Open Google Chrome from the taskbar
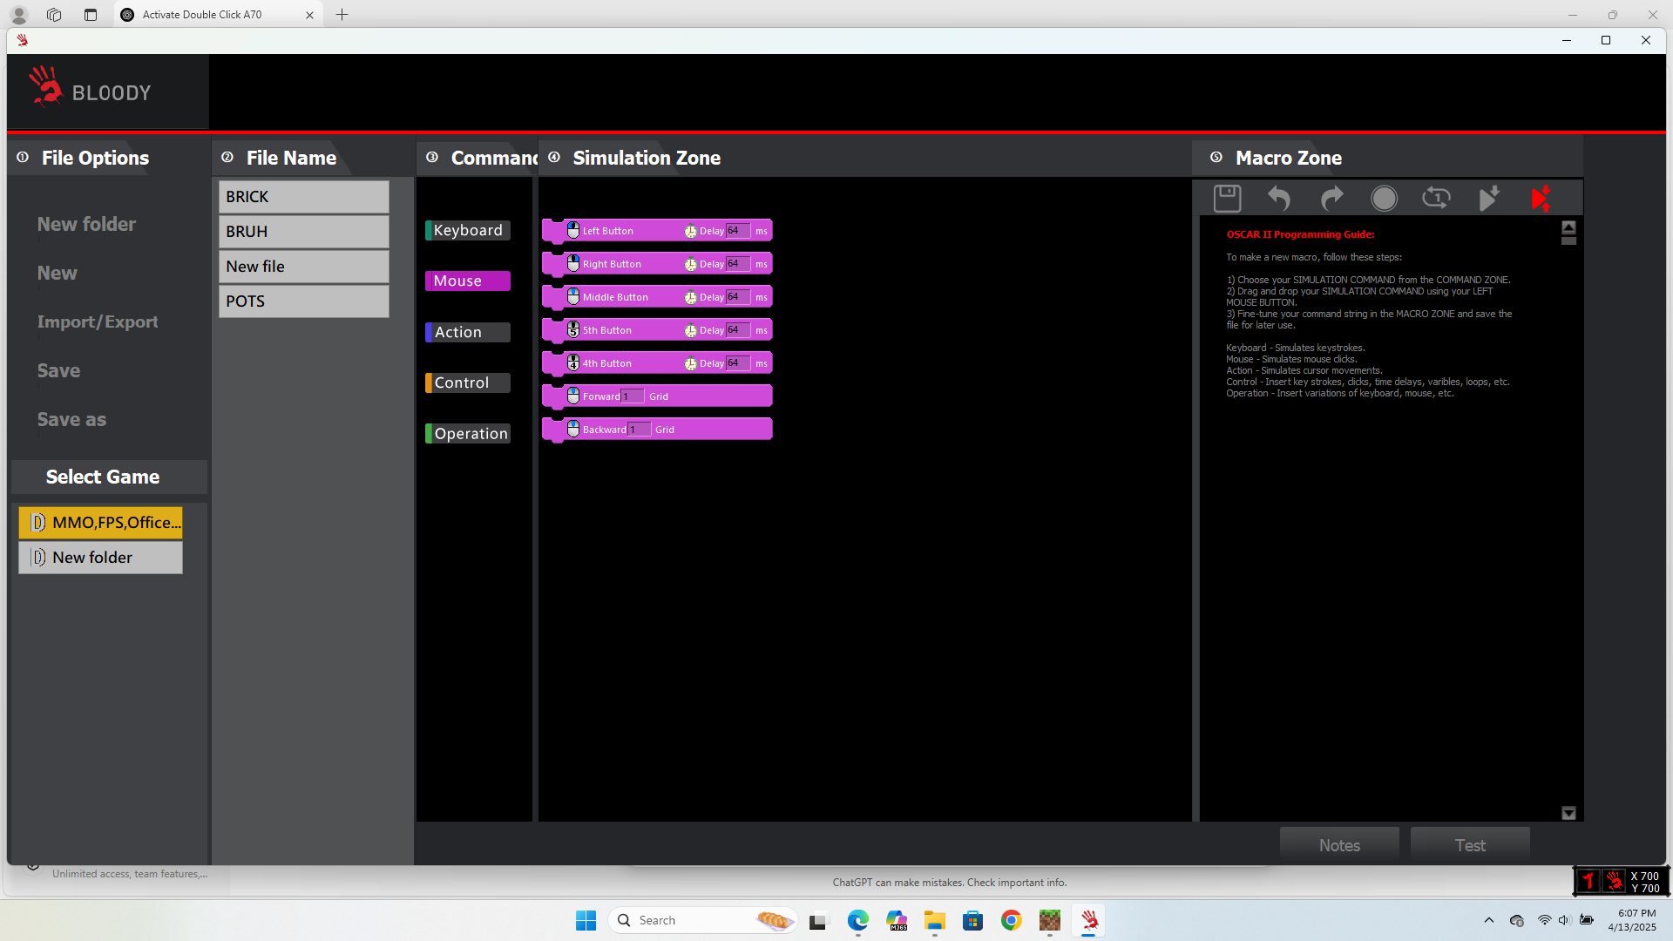1673x941 pixels. tap(1011, 920)
